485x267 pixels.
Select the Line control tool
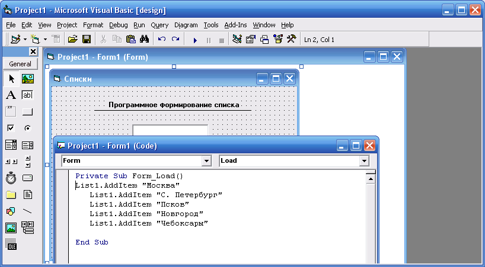coord(28,211)
